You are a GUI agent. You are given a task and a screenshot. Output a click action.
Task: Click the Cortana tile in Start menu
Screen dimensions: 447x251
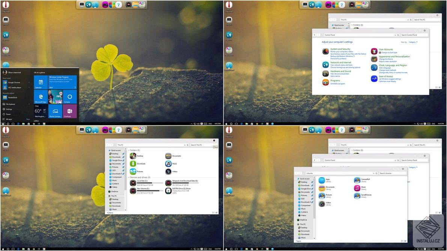point(69,97)
